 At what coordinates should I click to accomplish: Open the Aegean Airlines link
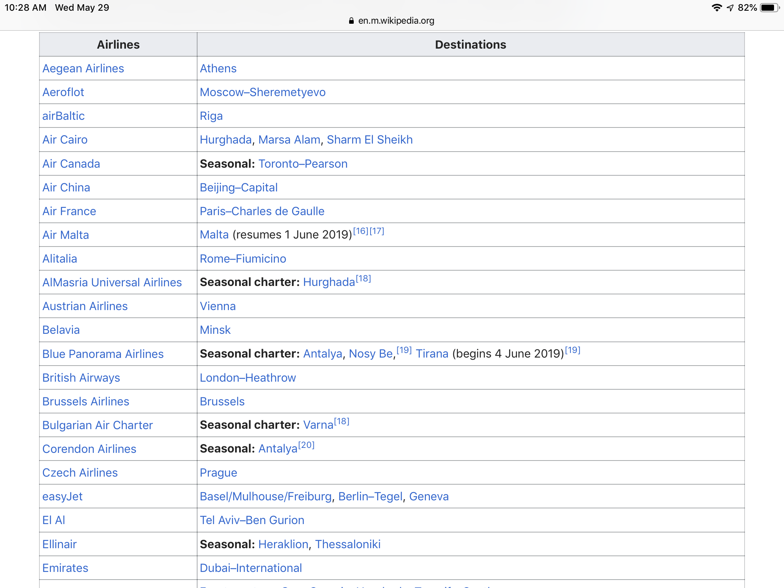(x=83, y=69)
